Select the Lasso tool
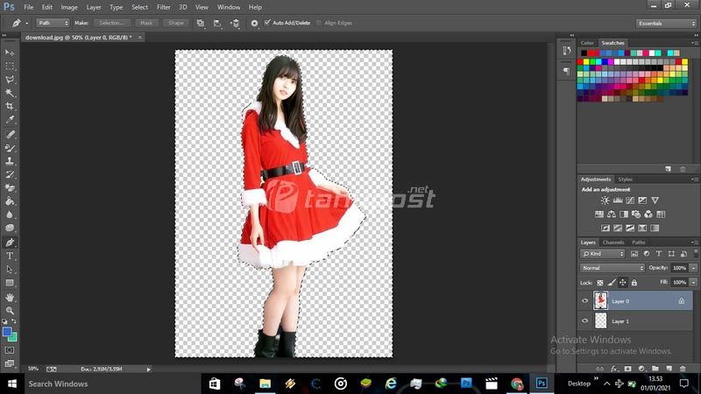The image size is (701, 394). point(10,80)
